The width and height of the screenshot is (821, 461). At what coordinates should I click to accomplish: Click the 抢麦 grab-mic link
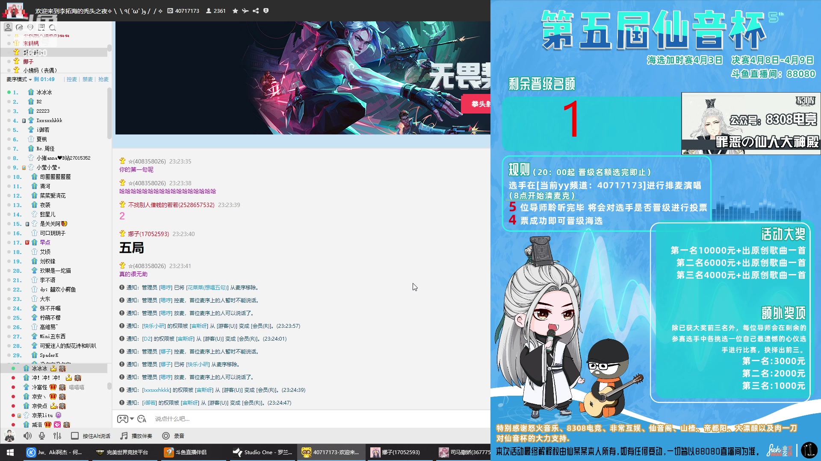click(x=103, y=79)
